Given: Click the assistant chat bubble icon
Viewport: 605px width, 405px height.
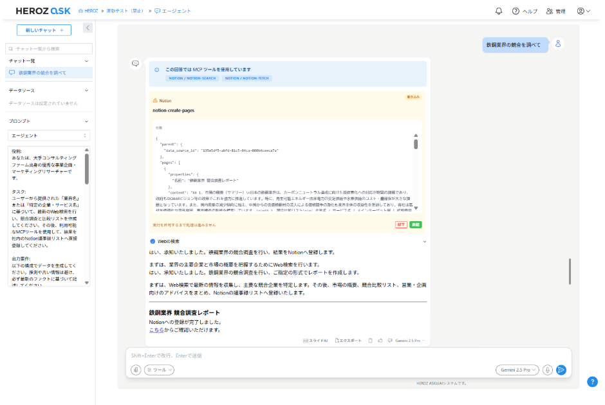Looking at the screenshot, I should 135,64.
